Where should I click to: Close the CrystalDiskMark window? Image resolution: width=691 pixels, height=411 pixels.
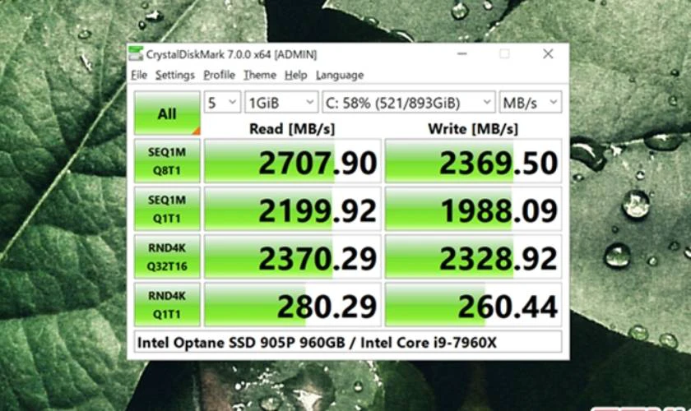point(548,53)
